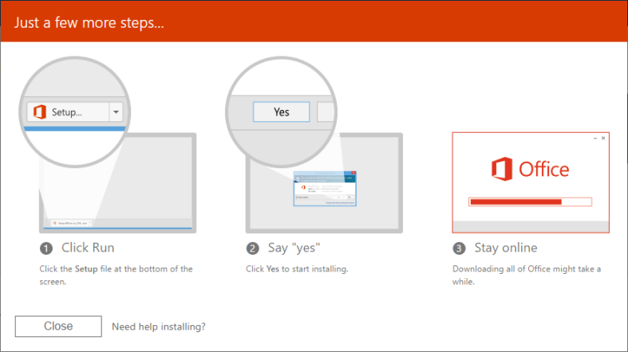Click the "Stay online" heading text
The image size is (628, 352).
(x=506, y=248)
